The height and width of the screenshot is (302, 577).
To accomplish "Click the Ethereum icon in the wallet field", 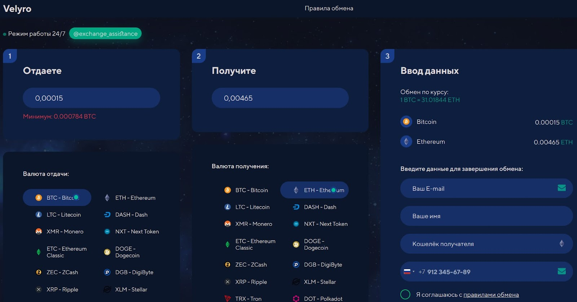I will pyautogui.click(x=561, y=244).
